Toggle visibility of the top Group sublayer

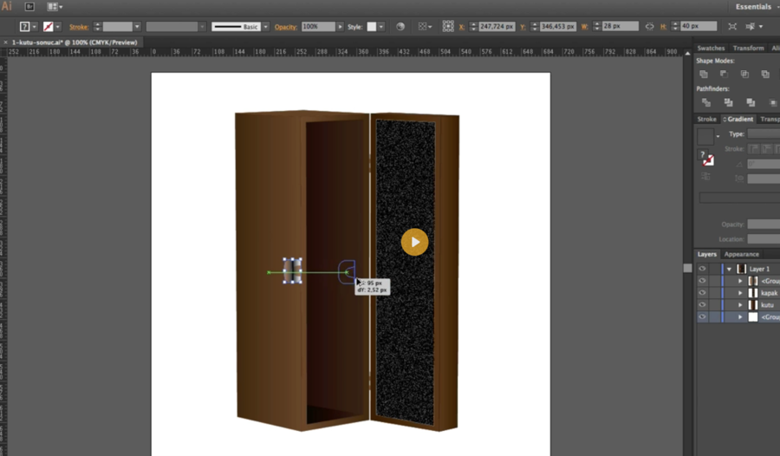[702, 281]
